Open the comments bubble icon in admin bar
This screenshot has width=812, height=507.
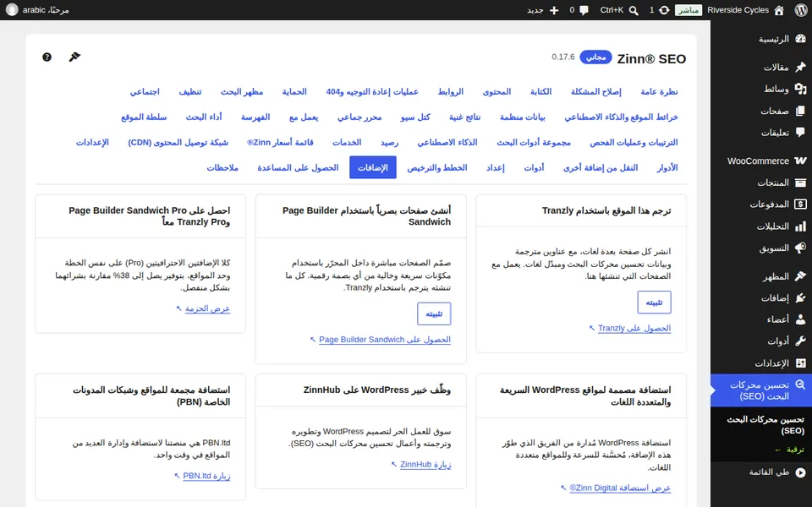pyautogui.click(x=584, y=10)
